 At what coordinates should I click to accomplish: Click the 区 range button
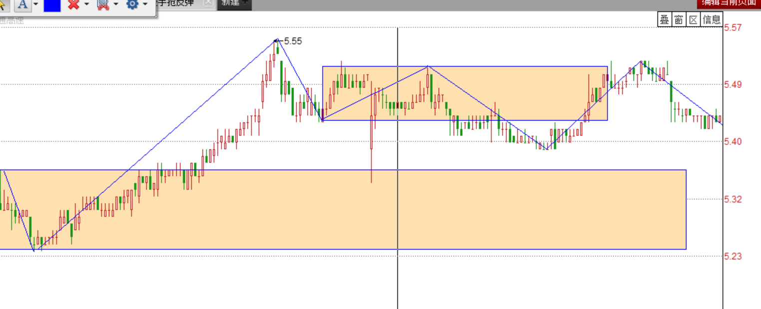coord(693,20)
